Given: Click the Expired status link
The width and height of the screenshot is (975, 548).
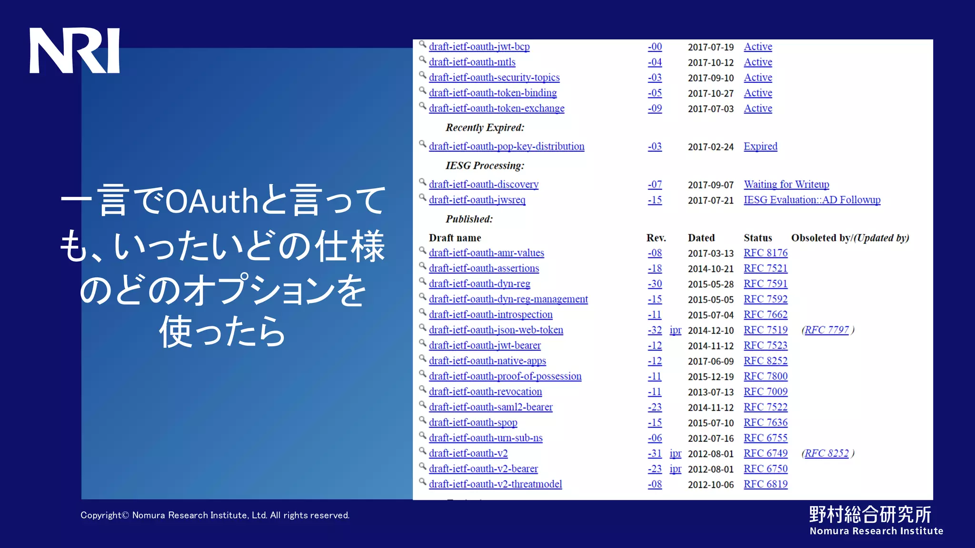Looking at the screenshot, I should 760,147.
